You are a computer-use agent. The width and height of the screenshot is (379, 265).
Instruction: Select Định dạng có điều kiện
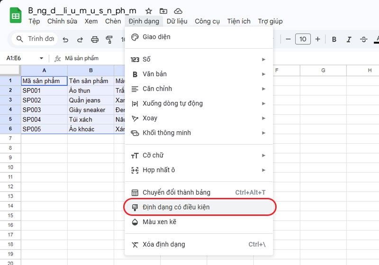click(199, 207)
